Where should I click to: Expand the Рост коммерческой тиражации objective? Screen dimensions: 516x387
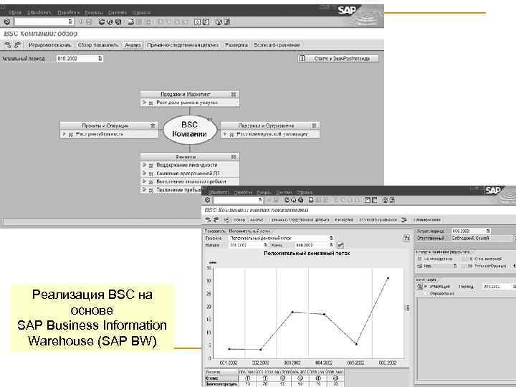tap(225, 134)
